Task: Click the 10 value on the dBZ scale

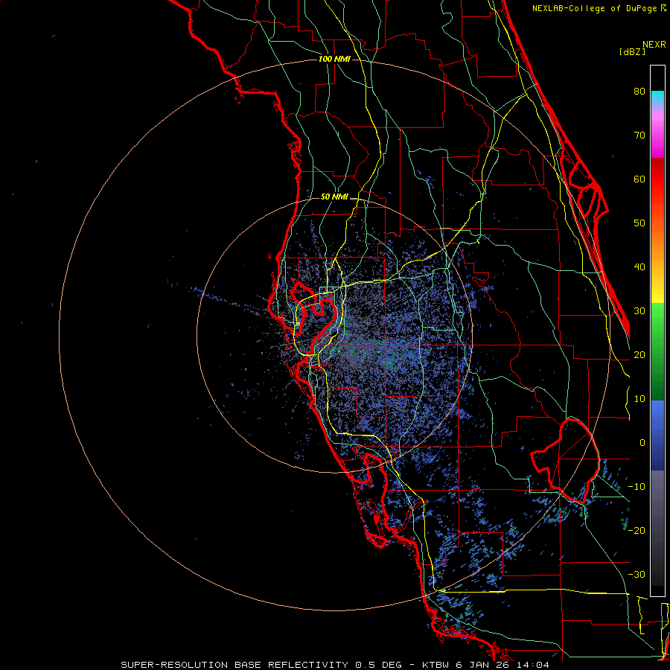Action: pos(639,399)
